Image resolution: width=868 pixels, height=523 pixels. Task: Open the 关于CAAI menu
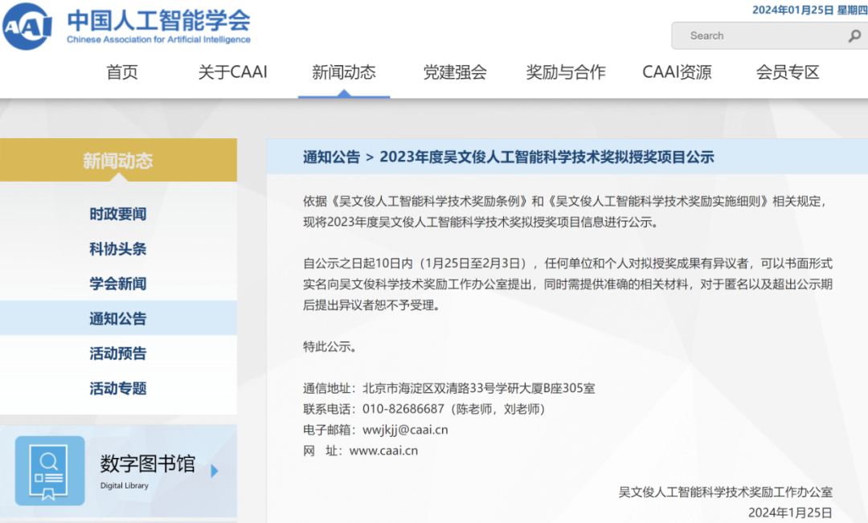pyautogui.click(x=232, y=72)
